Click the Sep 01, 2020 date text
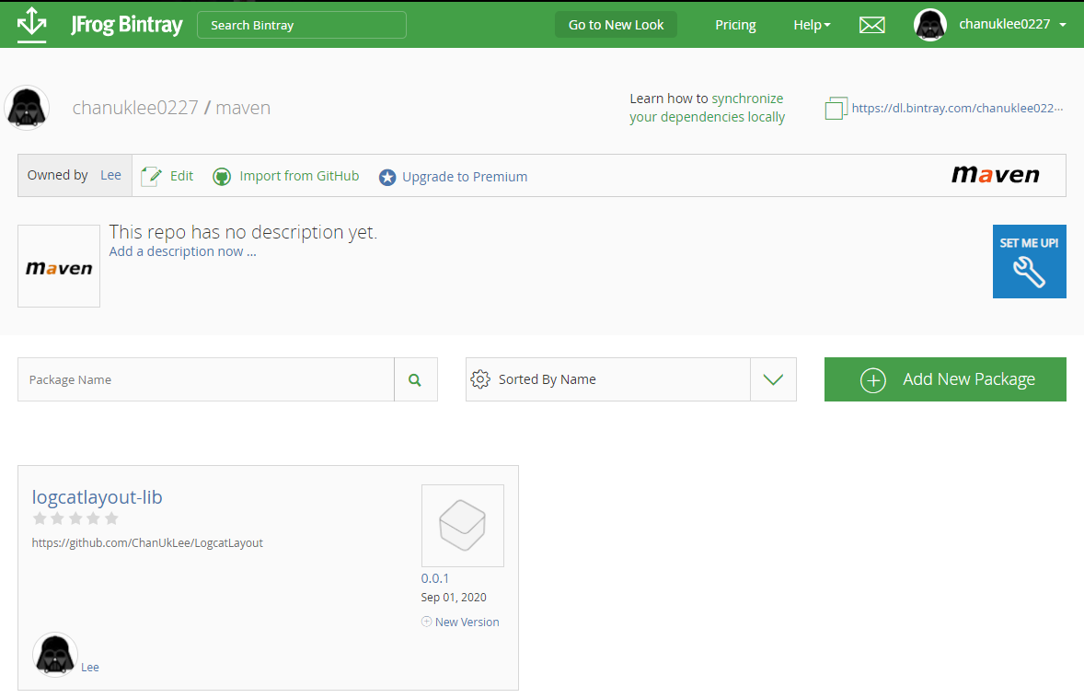 pos(454,597)
